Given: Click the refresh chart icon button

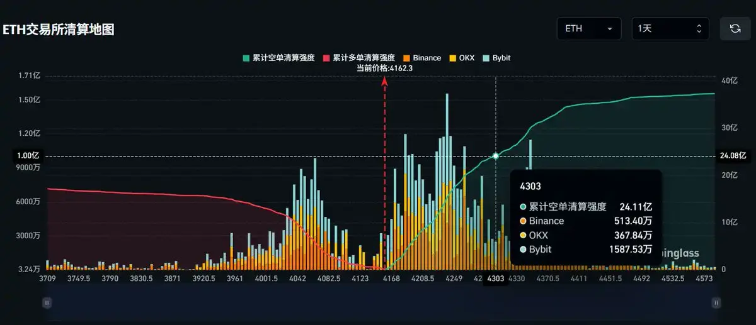Looking at the screenshot, I should tap(735, 29).
